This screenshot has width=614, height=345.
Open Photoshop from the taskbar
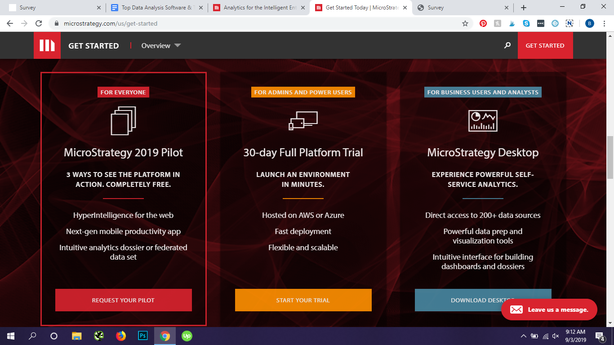(143, 336)
